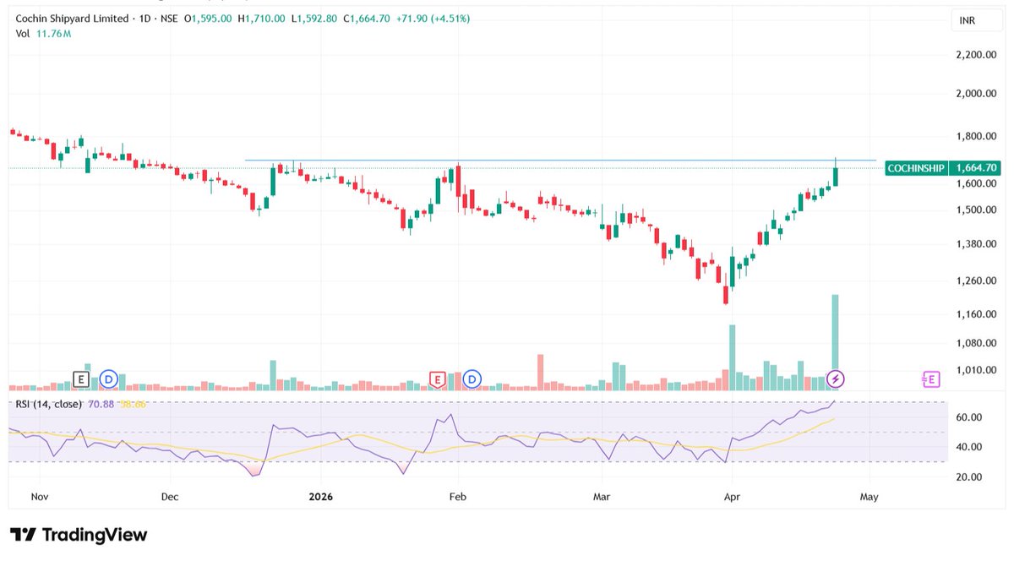Select the Vol indicator legend
Viewport: 1014px width, 561px height.
coord(22,34)
